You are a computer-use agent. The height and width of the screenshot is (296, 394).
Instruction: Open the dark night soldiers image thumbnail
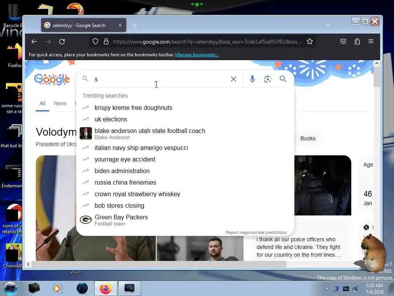pos(323,185)
